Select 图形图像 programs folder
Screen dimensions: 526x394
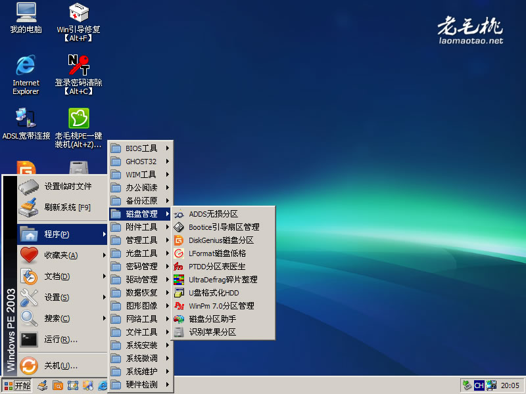[141, 306]
